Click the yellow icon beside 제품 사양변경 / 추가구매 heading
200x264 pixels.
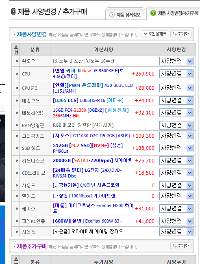click(x=13, y=11)
